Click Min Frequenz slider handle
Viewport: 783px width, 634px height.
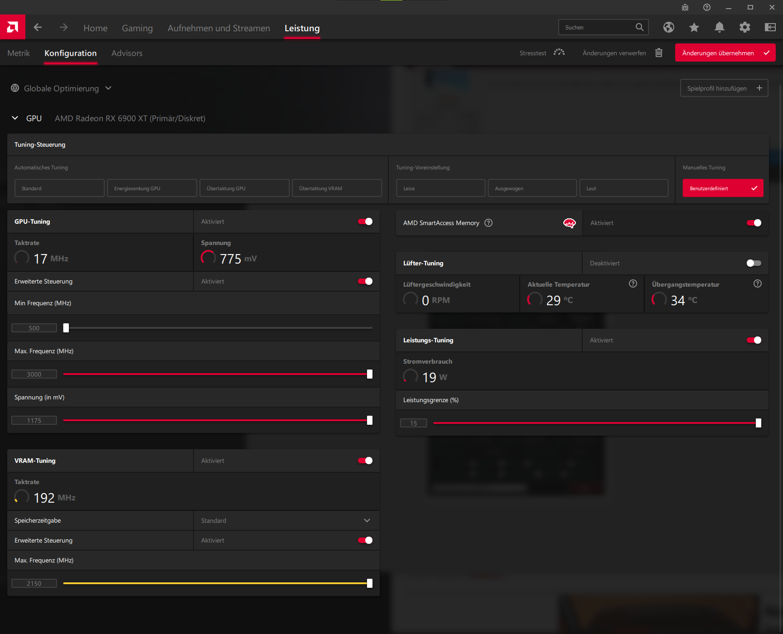point(66,328)
